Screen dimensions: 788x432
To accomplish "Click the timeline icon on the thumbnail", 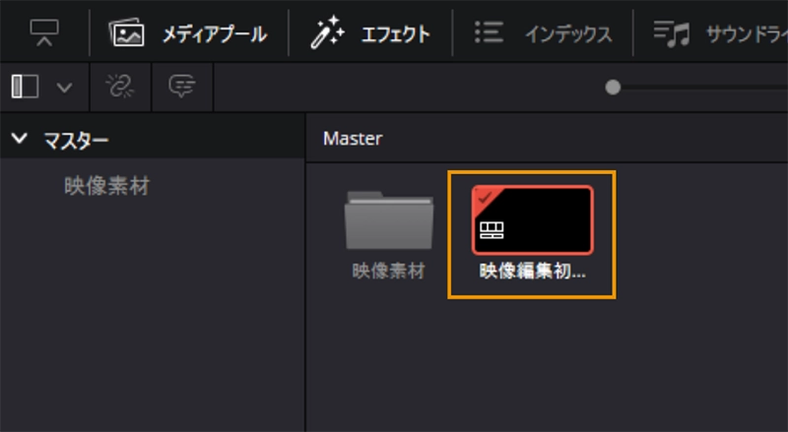I will [x=492, y=230].
